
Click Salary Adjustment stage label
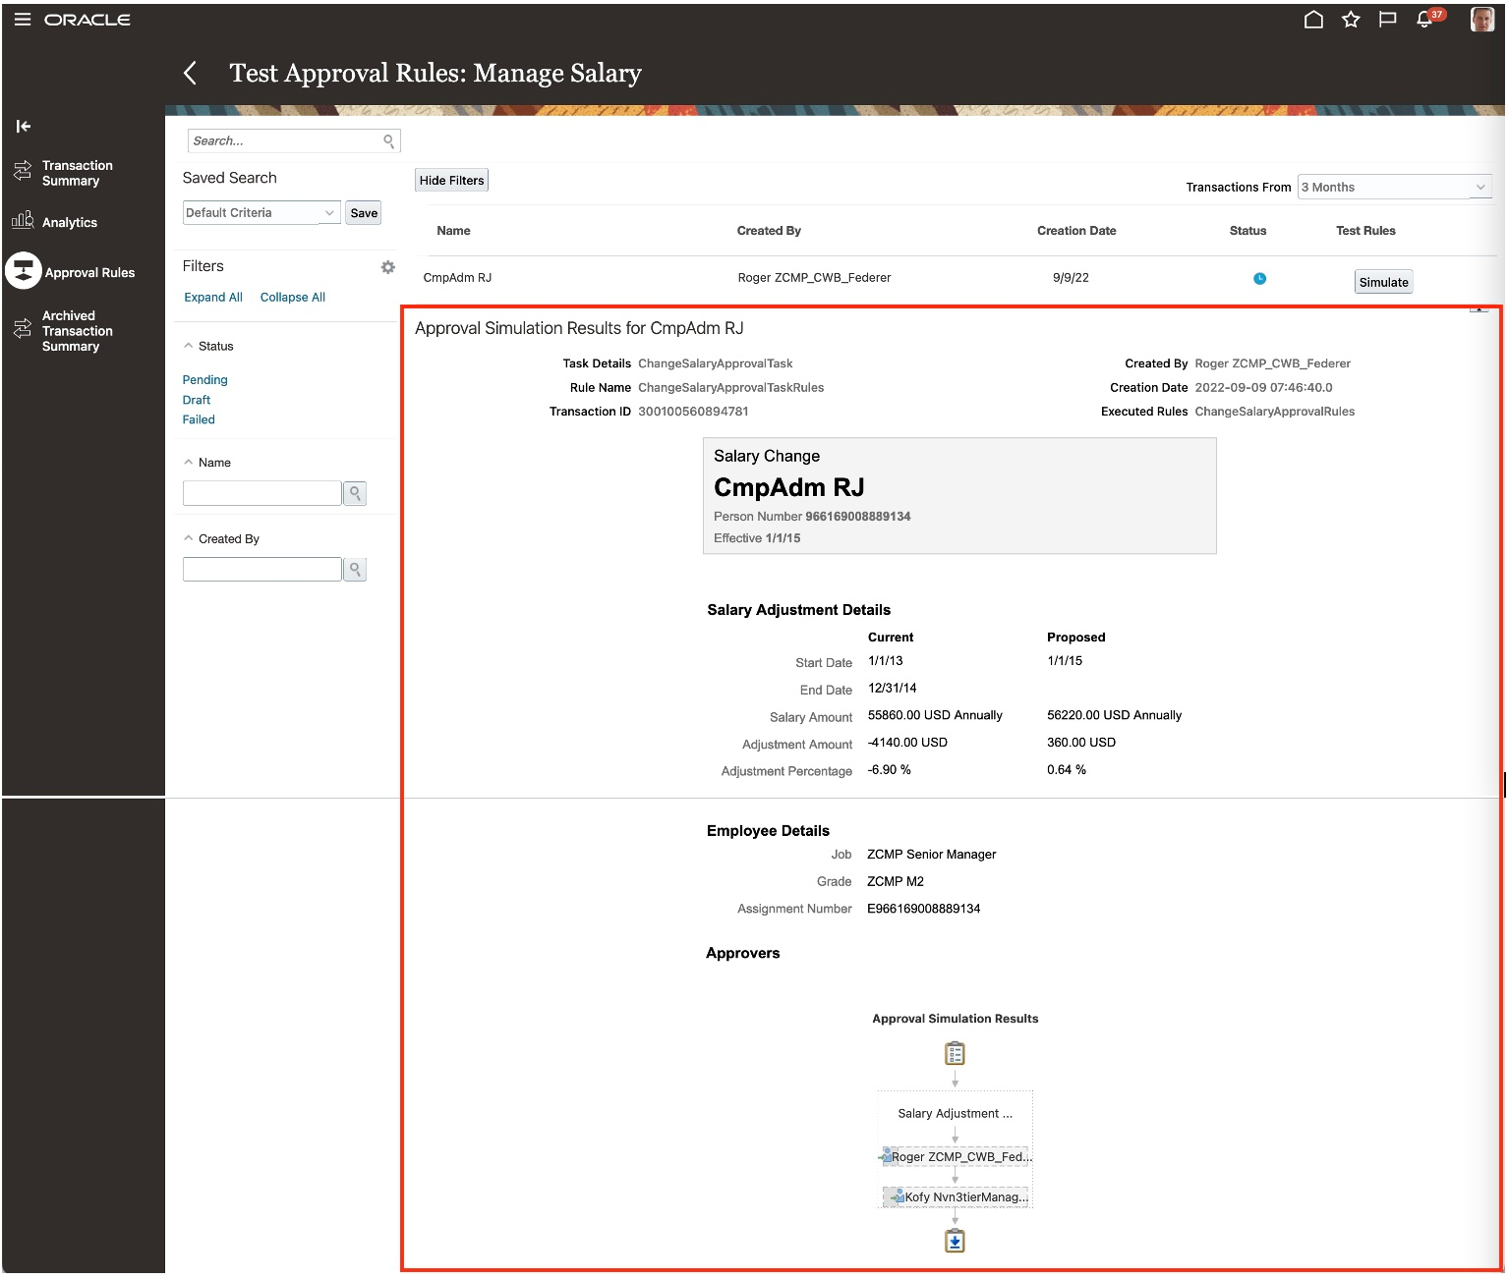coord(955,1114)
